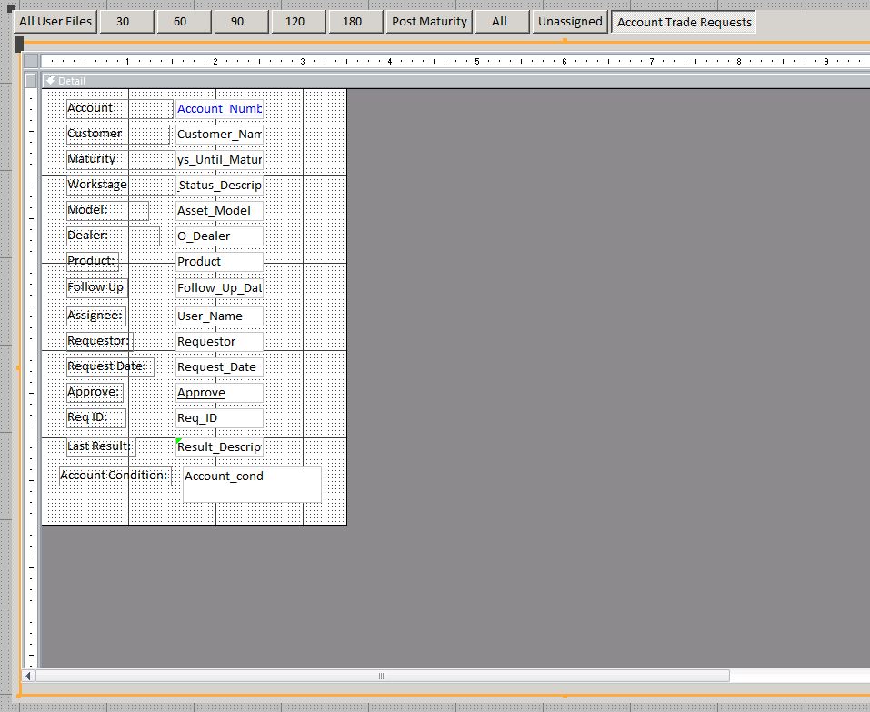Select the Unassigned tab
This screenshot has width=870, height=712.
click(x=570, y=22)
